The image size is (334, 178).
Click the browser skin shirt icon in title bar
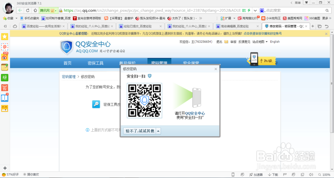click(307, 3)
